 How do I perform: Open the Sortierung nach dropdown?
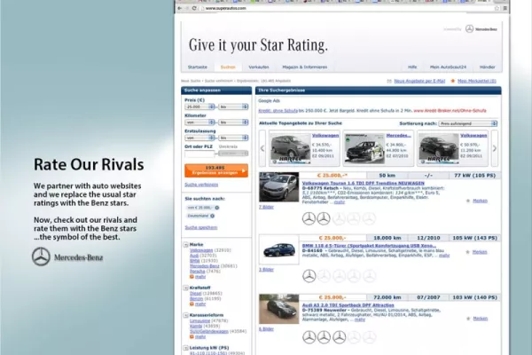[x=468, y=123]
